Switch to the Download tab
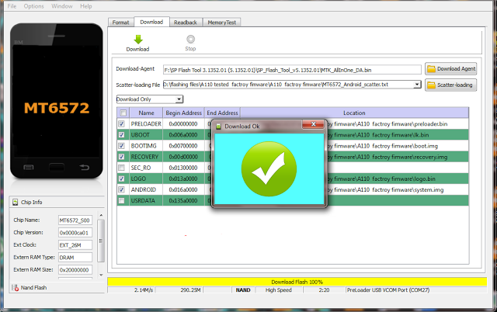The height and width of the screenshot is (312, 497). 151,22
